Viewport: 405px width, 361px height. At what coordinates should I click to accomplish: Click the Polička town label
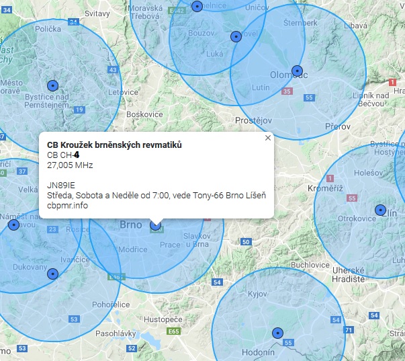[48, 29]
